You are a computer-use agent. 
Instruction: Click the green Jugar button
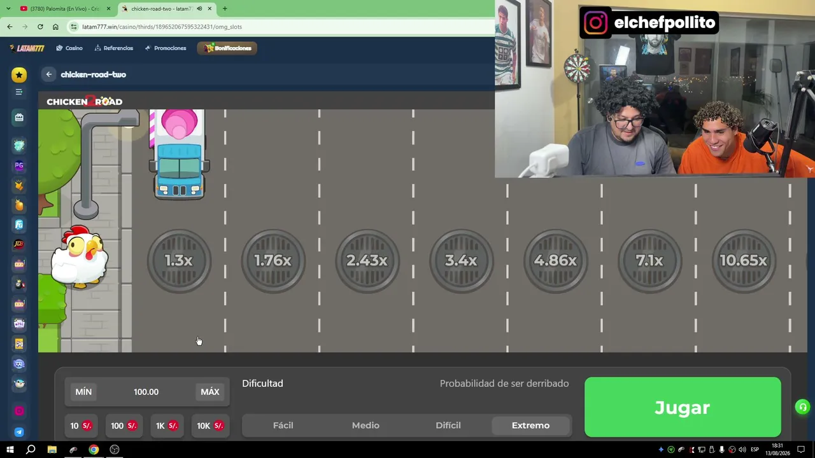(683, 407)
